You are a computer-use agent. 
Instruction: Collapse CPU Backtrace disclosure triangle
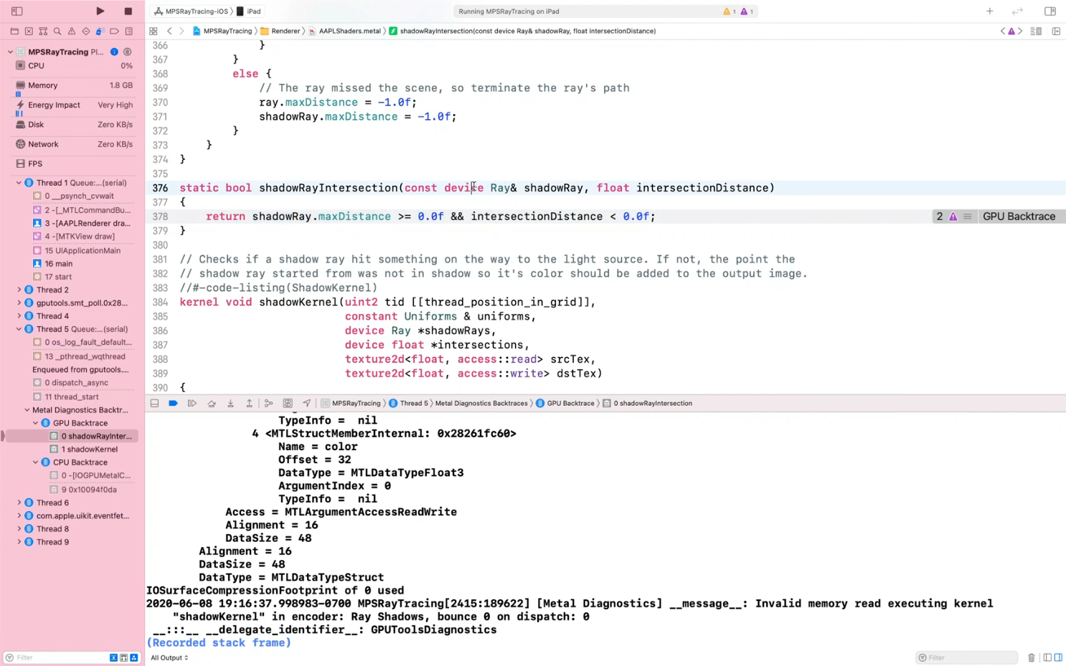[x=36, y=462]
